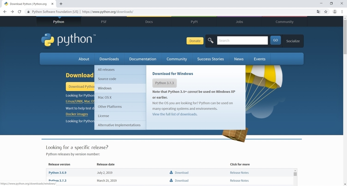
Task: Open the Community main navigation menu
Action: [177, 59]
